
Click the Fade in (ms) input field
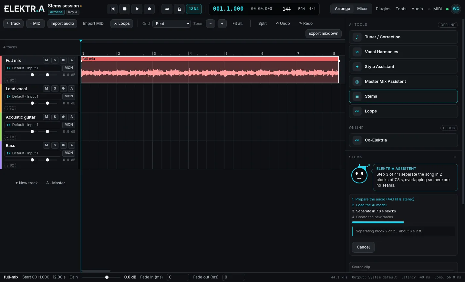click(x=178, y=277)
